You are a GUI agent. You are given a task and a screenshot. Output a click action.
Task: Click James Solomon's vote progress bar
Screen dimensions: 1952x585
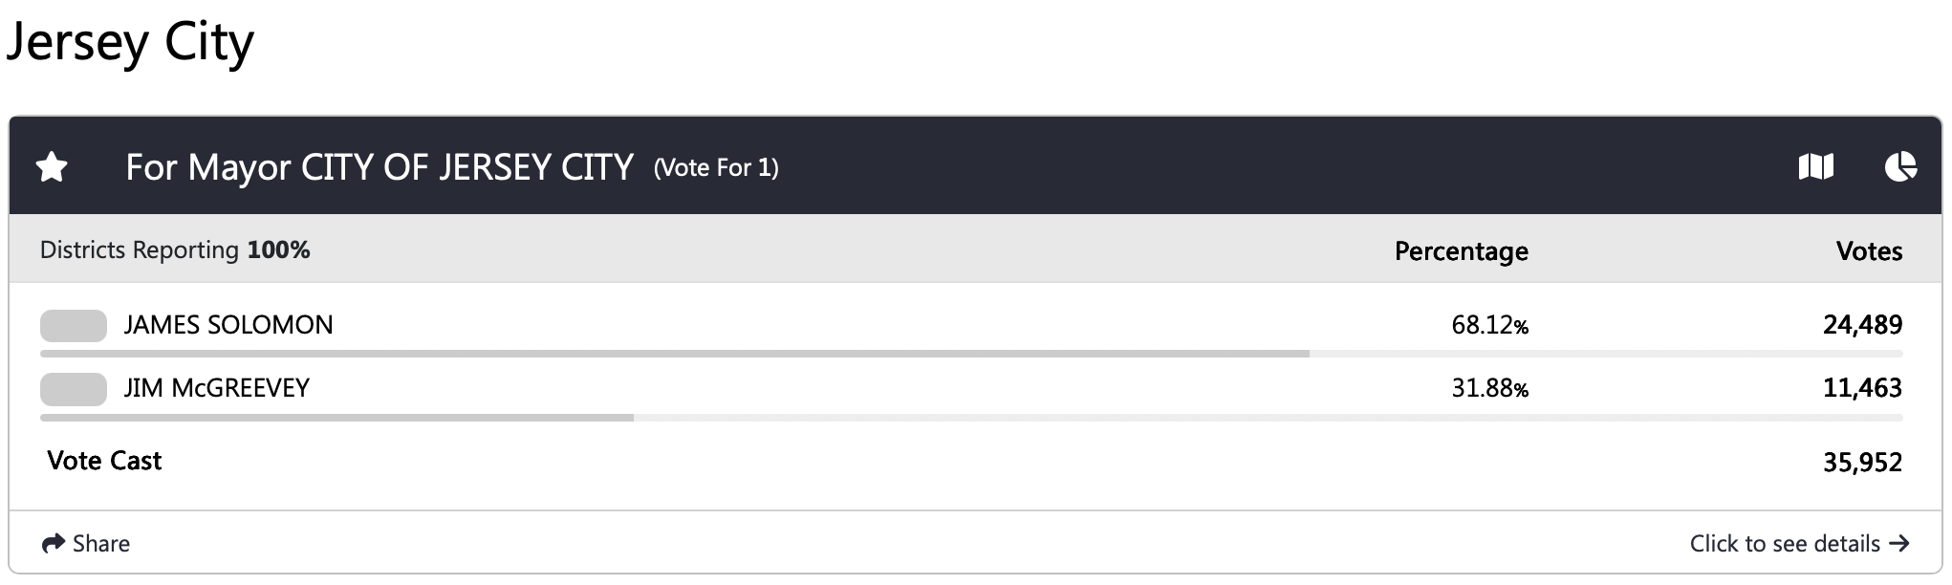[x=674, y=354]
